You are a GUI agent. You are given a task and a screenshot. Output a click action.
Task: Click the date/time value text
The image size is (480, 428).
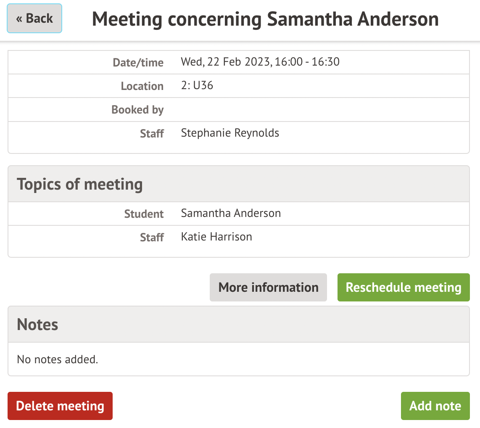click(260, 62)
